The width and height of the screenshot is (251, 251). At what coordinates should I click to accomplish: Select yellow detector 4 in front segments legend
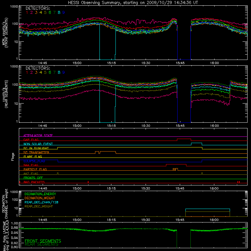point(41,13)
